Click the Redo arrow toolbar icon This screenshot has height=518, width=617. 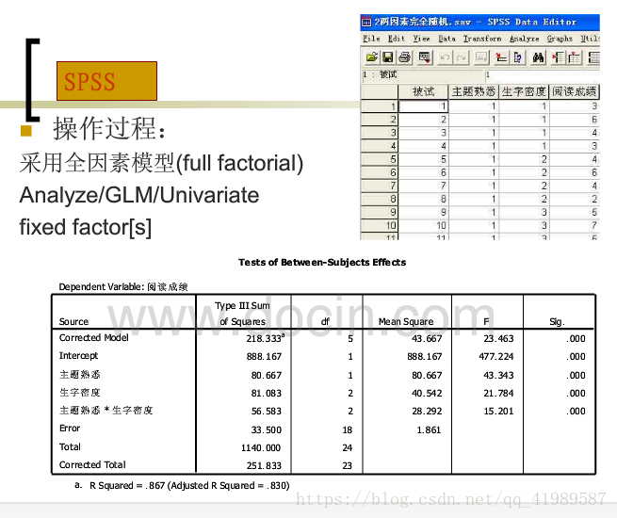pos(462,57)
